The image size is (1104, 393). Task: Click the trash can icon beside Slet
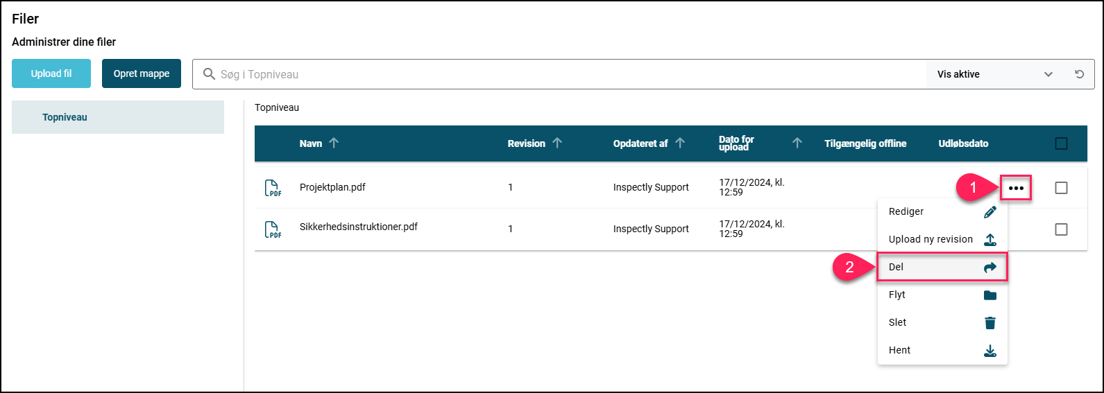point(990,322)
